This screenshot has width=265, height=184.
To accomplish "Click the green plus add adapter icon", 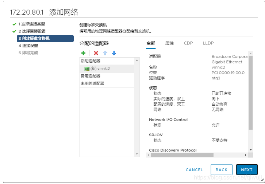I will pos(83,53).
